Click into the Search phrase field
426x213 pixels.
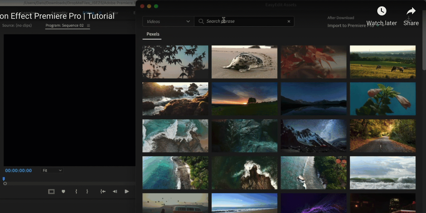tap(244, 21)
